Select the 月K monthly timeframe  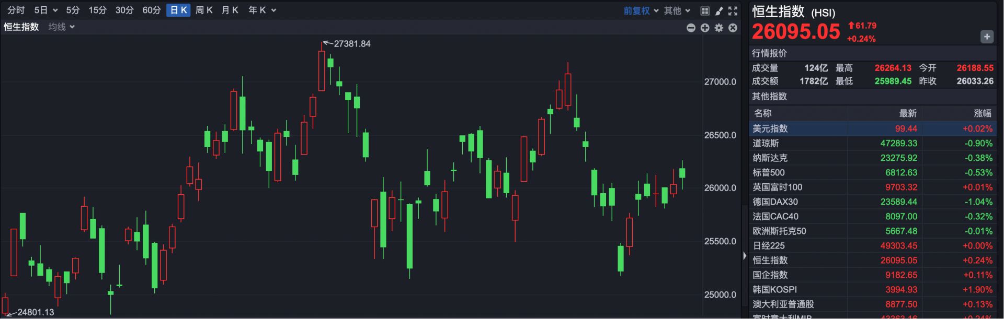point(230,10)
